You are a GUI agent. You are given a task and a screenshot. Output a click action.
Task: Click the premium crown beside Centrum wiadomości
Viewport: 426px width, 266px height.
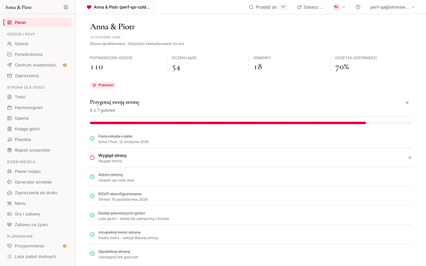(x=65, y=65)
